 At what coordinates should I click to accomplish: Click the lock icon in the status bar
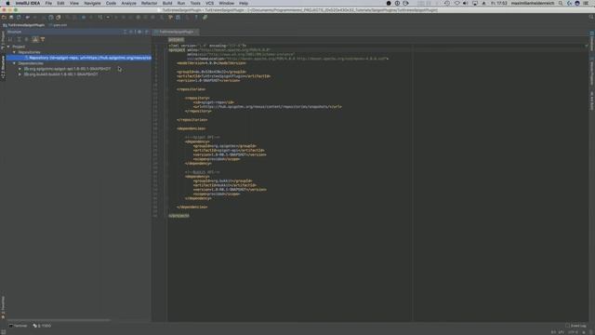tap(585, 332)
